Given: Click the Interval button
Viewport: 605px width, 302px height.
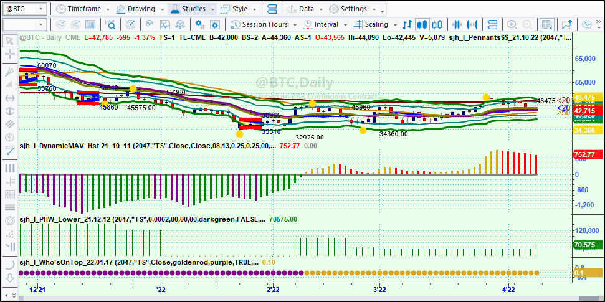Looking at the screenshot, I should (322, 25).
